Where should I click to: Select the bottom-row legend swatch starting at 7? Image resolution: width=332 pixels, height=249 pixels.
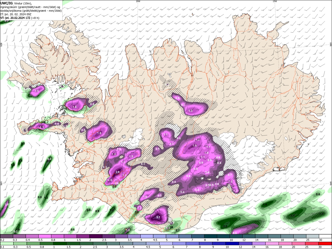192,244
